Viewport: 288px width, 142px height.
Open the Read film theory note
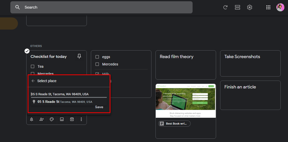pyautogui.click(x=186, y=65)
